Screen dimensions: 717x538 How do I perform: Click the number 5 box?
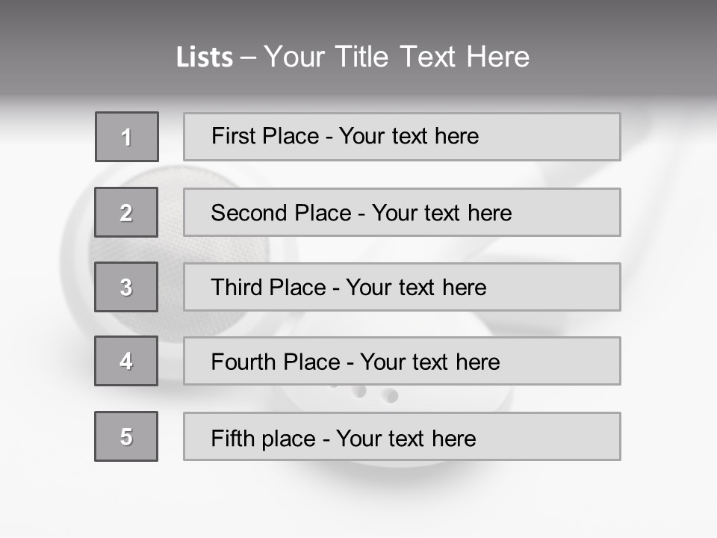pyautogui.click(x=126, y=436)
